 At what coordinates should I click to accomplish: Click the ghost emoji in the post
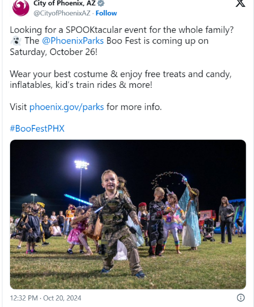(16, 41)
